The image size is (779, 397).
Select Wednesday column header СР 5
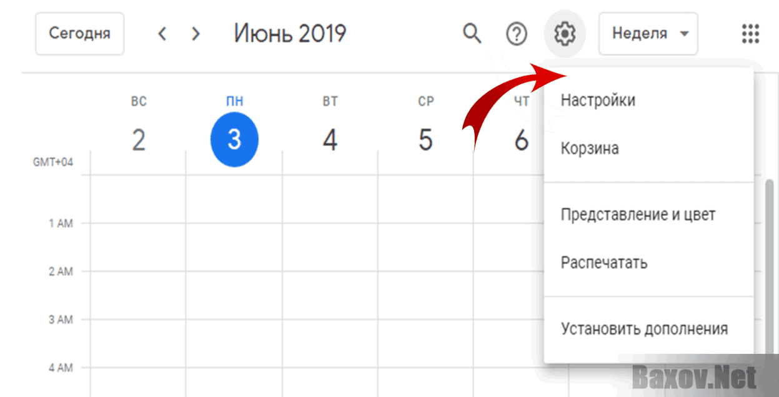[x=425, y=122]
